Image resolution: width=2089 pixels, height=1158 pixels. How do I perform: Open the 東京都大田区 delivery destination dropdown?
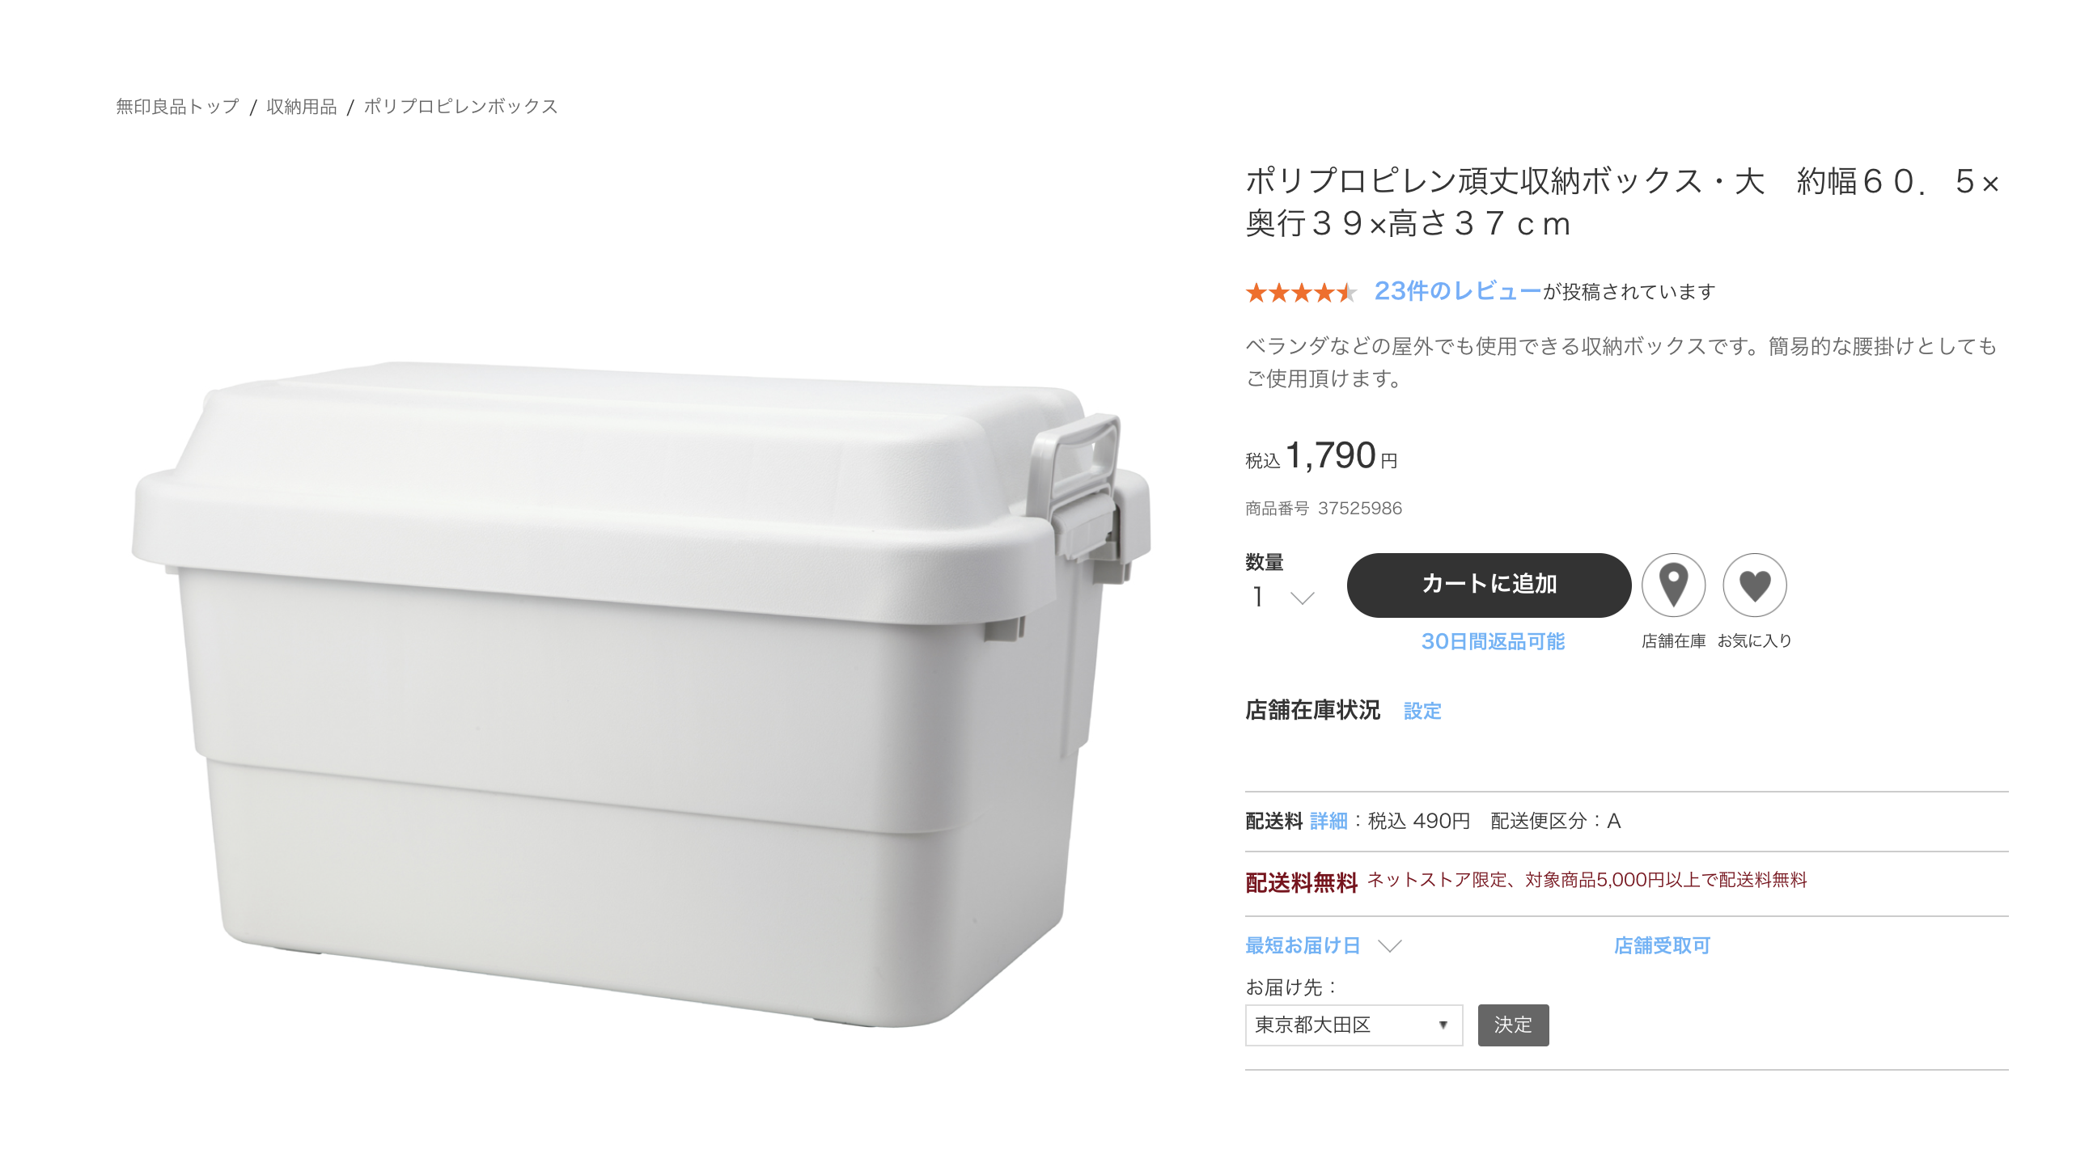point(1354,1025)
